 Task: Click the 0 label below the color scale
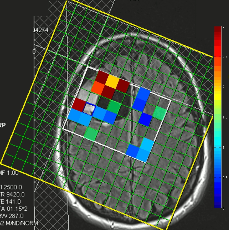pos(223,208)
